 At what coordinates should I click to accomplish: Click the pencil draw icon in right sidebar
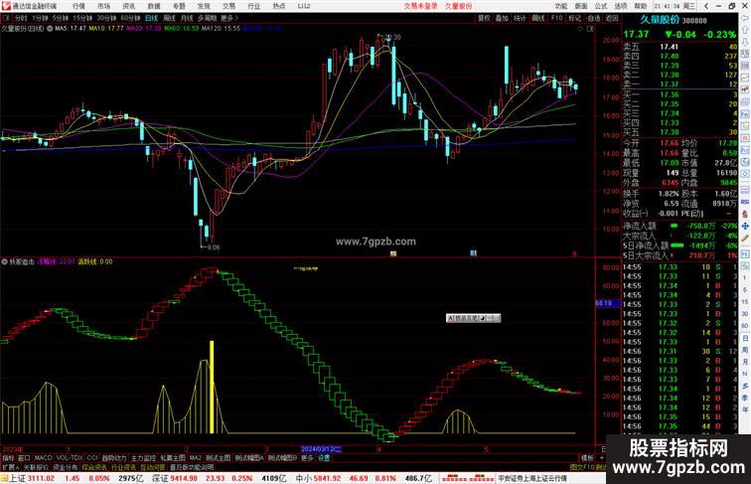point(745,239)
